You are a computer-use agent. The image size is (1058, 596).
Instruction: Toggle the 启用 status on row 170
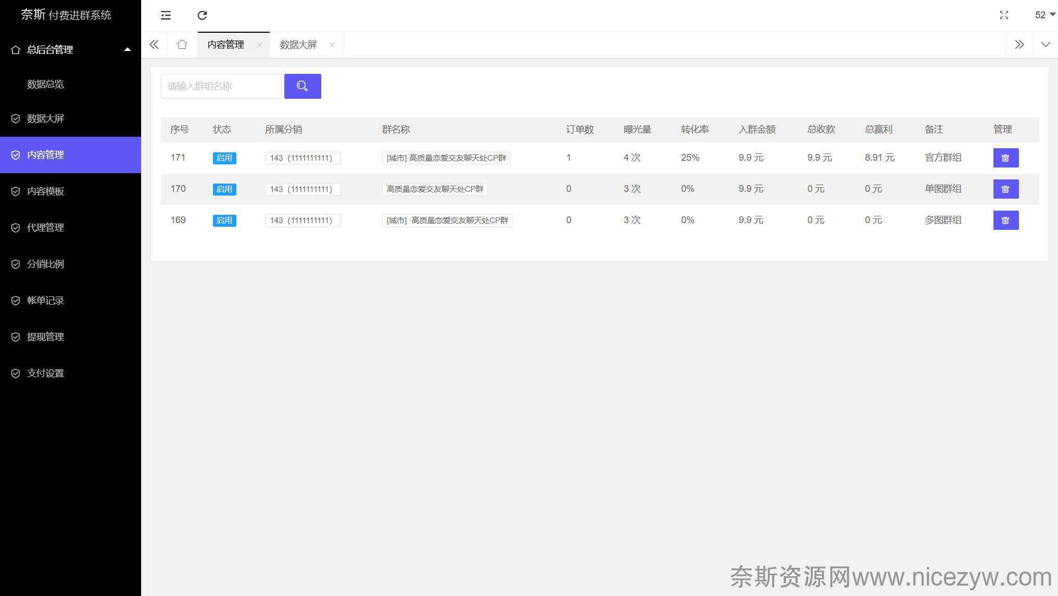[224, 189]
